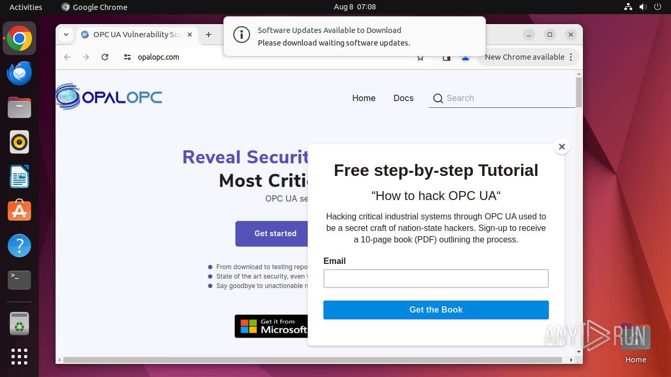Close the tutorial popup
Viewport: 671px width, 377px height.
tap(561, 147)
